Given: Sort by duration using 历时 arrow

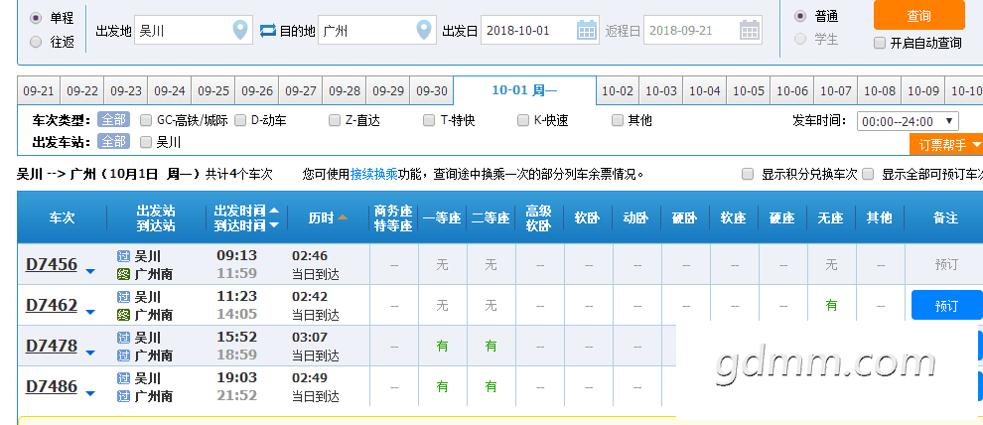Looking at the screenshot, I should pyautogui.click(x=343, y=217).
